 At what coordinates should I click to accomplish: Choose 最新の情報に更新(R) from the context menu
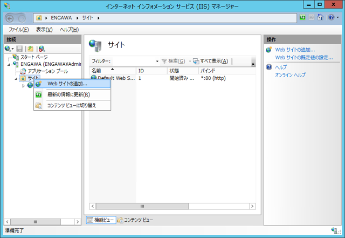point(72,94)
